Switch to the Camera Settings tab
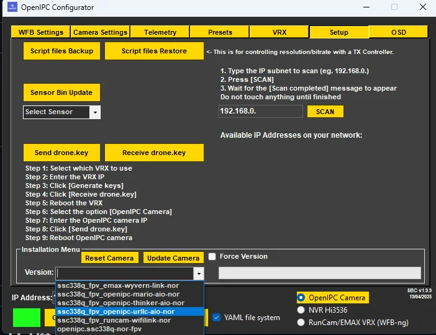This screenshot has width=436, height=335. (101, 32)
